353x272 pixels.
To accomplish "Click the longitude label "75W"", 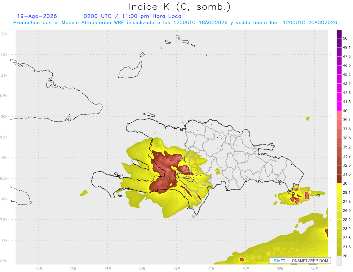I will (x=73, y=268).
